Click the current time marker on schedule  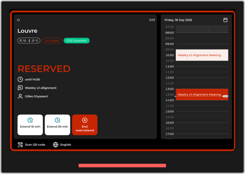[x=225, y=96]
